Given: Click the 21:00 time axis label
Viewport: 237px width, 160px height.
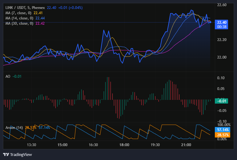Looking at the screenshot, I should (186, 145).
